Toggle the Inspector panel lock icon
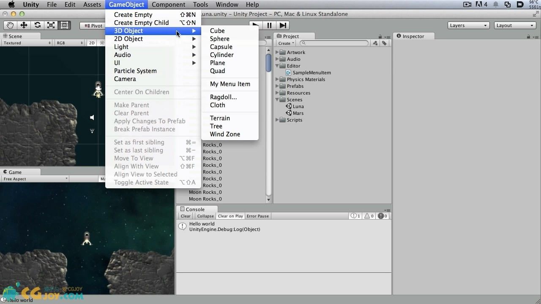Viewport: 541px width, 304px height. click(529, 37)
